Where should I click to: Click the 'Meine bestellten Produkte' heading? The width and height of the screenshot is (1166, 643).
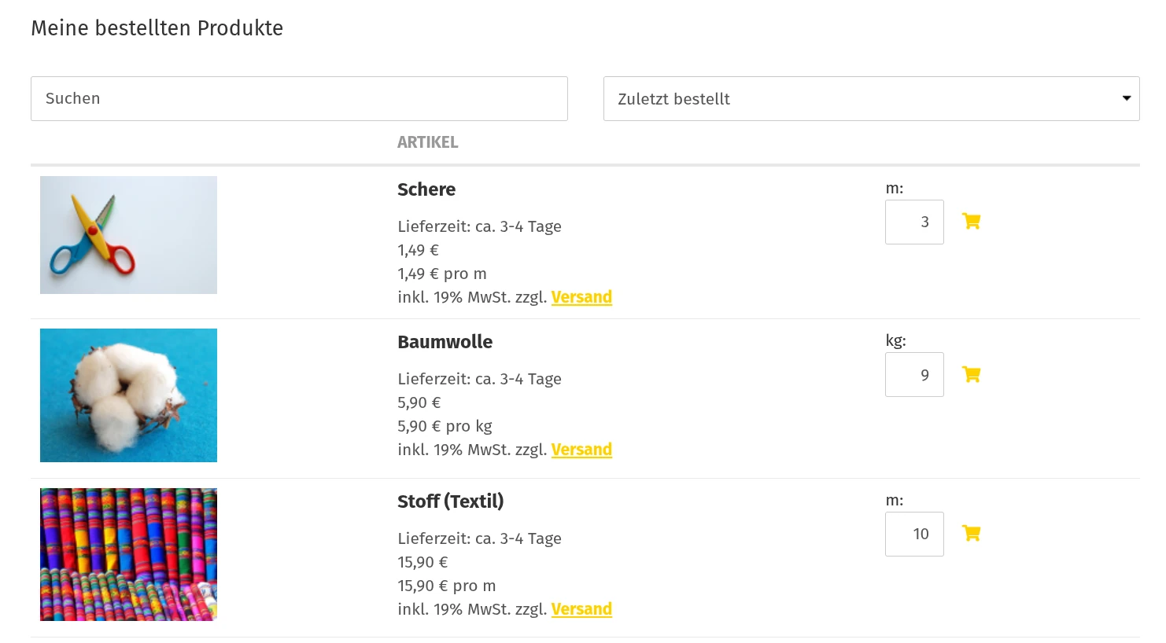tap(157, 28)
